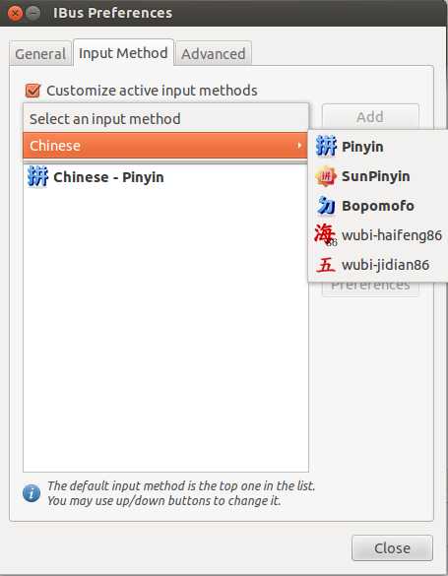Click the wubi-jidian86 red icon
Image resolution: width=448 pixels, height=576 pixels.
click(x=326, y=265)
